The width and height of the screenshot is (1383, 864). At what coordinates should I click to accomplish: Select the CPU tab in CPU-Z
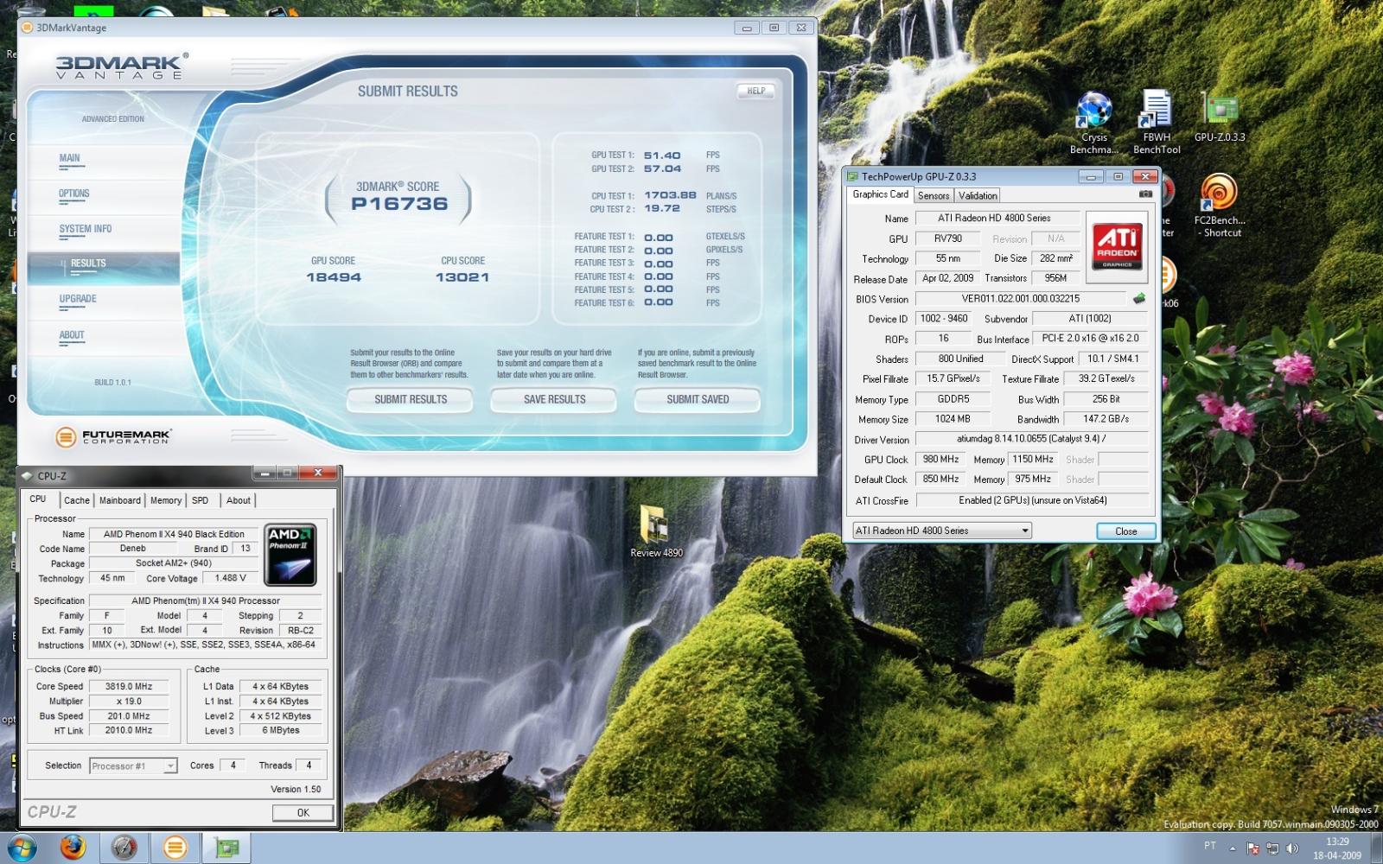click(x=38, y=499)
